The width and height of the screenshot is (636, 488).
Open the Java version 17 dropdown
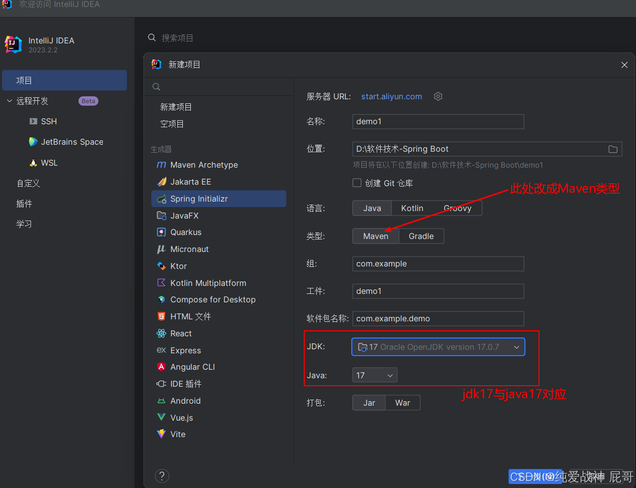point(375,375)
